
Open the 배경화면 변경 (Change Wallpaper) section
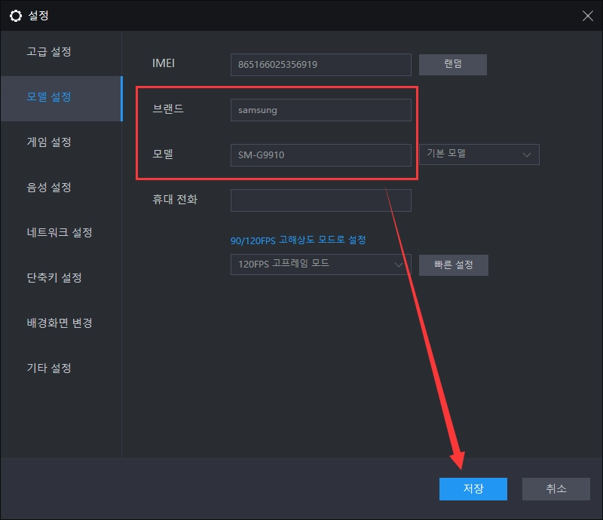[x=59, y=323]
